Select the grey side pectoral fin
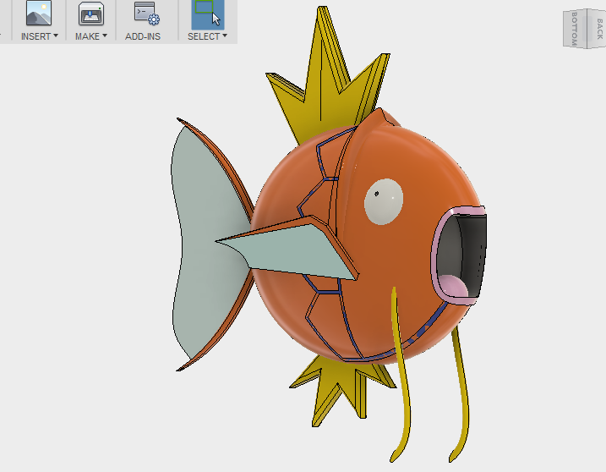Image resolution: width=606 pixels, height=472 pixels. 294,250
